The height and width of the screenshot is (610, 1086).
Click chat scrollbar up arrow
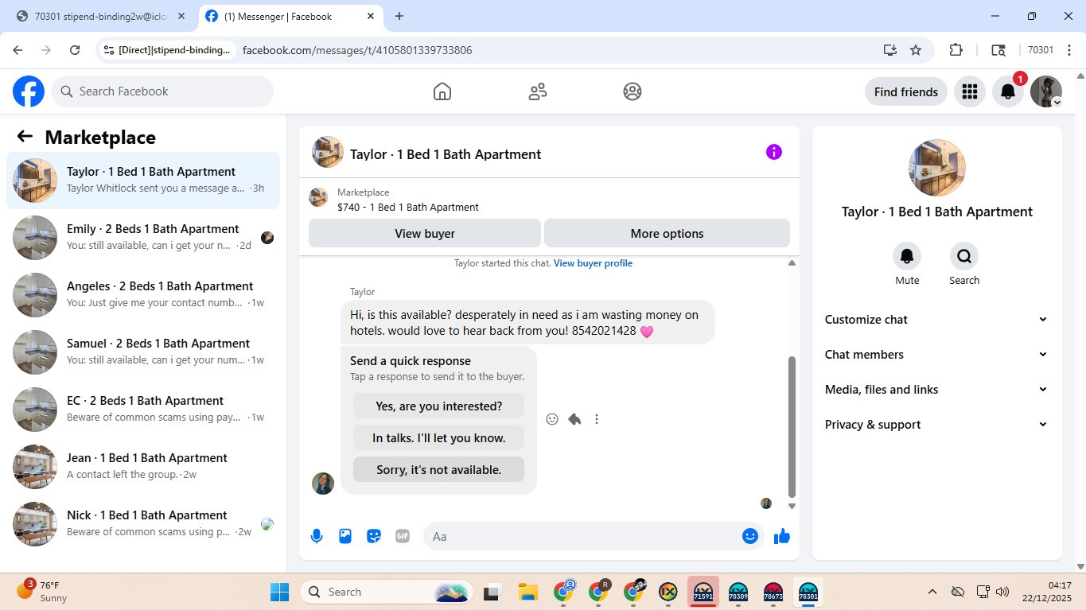[792, 263]
